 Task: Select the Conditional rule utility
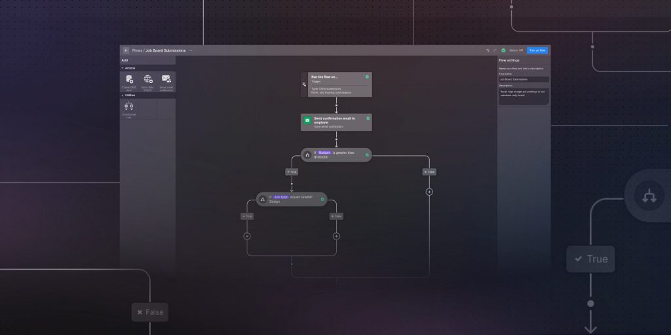pyautogui.click(x=129, y=109)
